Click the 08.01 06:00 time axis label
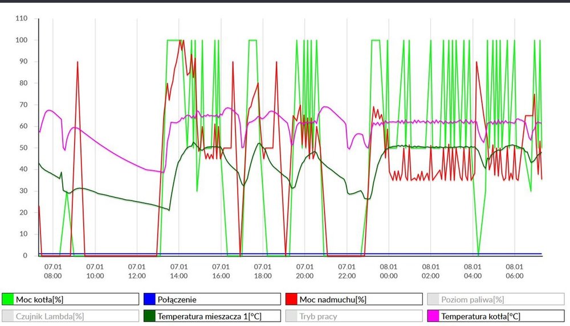The width and height of the screenshot is (570, 326). pyautogui.click(x=515, y=271)
